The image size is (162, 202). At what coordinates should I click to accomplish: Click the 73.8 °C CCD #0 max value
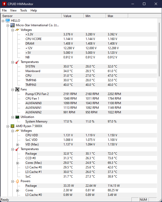112,158
